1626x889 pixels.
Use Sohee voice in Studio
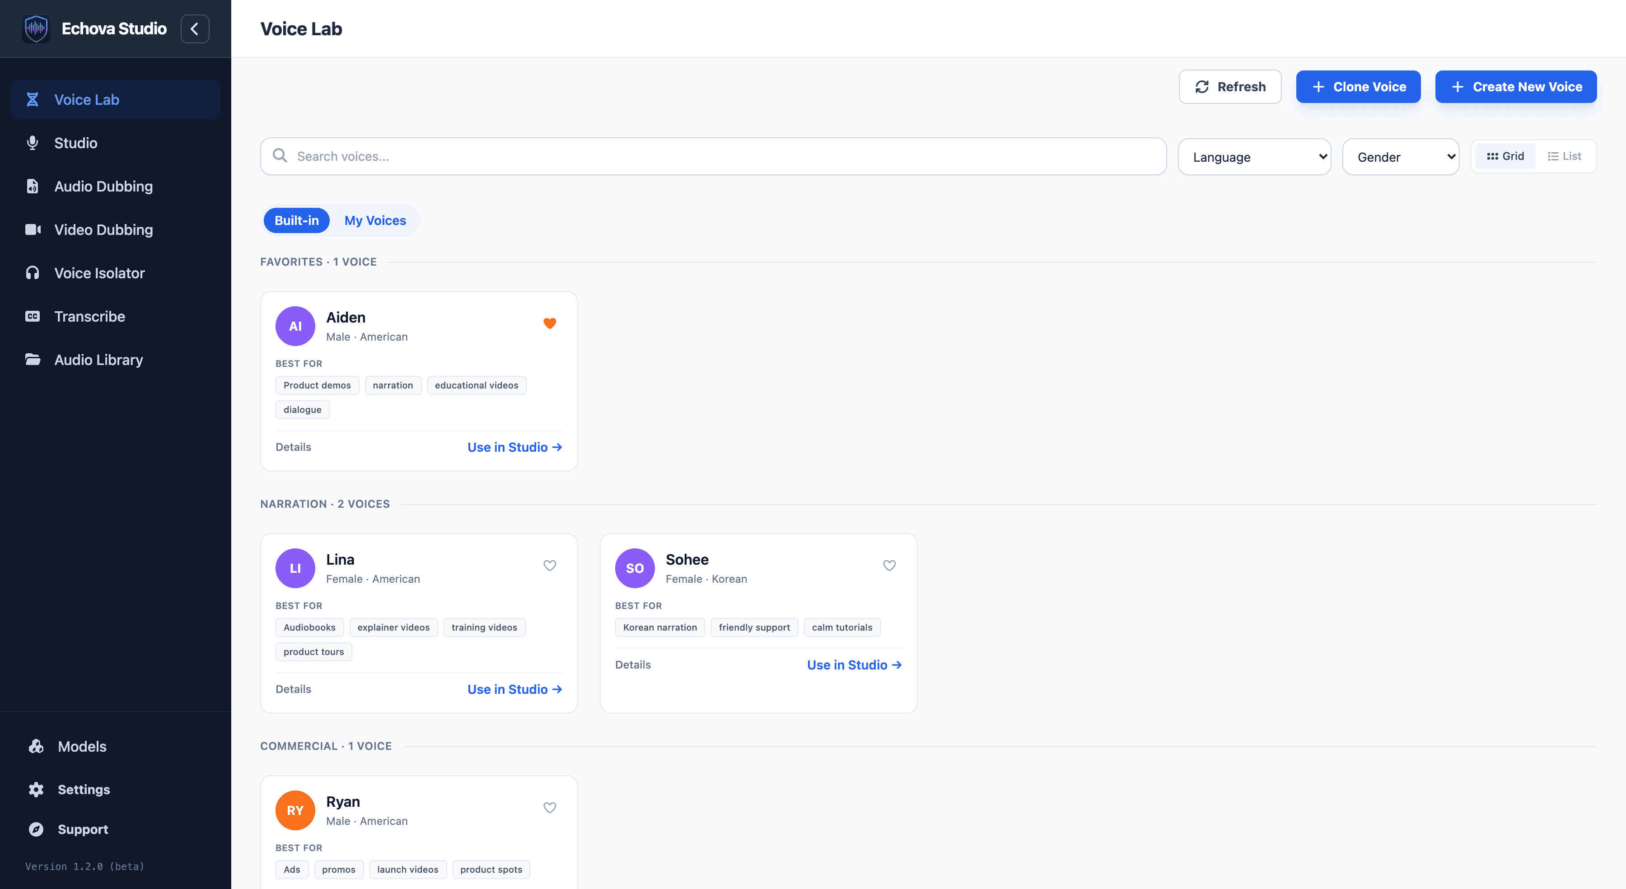[x=855, y=665]
